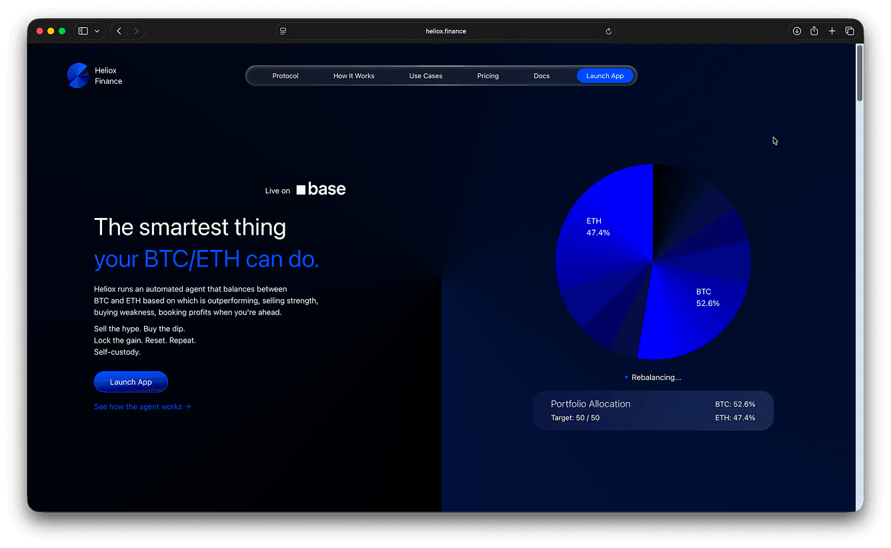Click the 'Sell the hype. Buy the dip.' line
Image resolution: width=891 pixels, height=548 pixels.
[139, 329]
